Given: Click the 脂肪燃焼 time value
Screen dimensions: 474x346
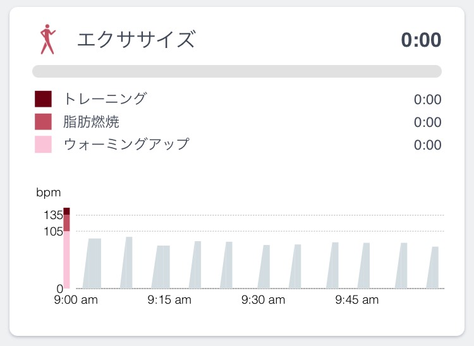Looking at the screenshot, I should 427,122.
